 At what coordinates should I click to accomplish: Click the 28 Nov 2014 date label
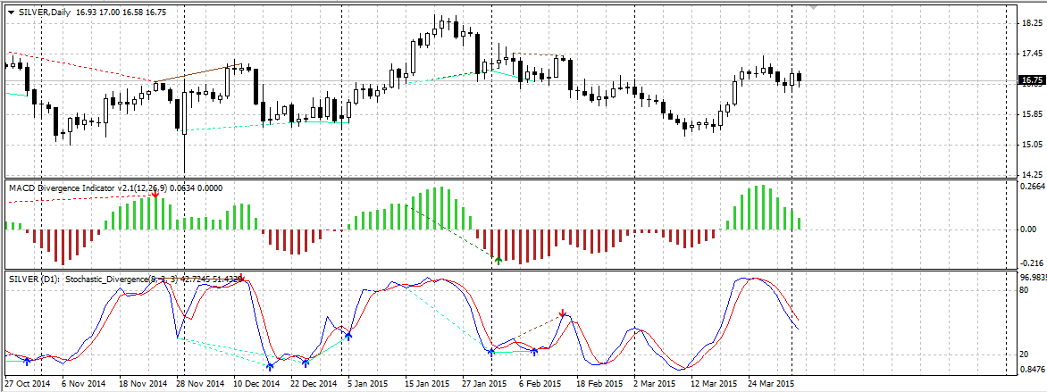click(200, 384)
